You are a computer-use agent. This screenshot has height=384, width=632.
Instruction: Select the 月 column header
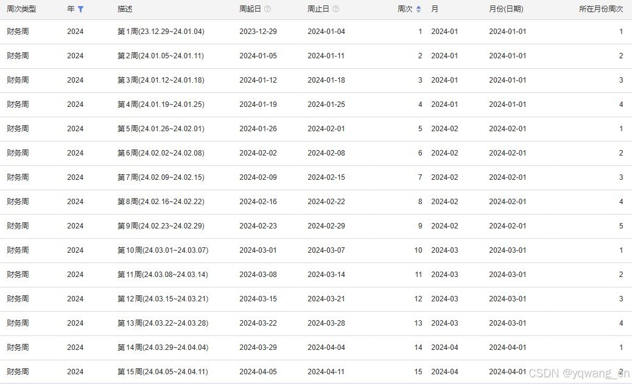pos(435,9)
